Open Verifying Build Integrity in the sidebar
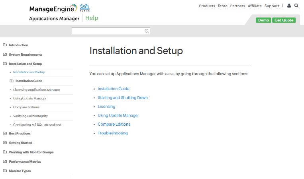This screenshot has width=304, height=179. point(30,116)
